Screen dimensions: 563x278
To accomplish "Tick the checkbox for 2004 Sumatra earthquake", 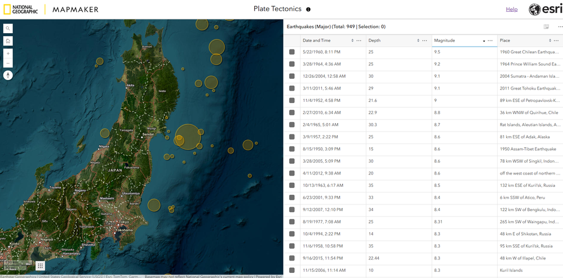I will (292, 76).
